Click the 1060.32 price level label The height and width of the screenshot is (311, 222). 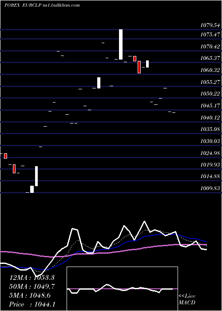[210, 70]
